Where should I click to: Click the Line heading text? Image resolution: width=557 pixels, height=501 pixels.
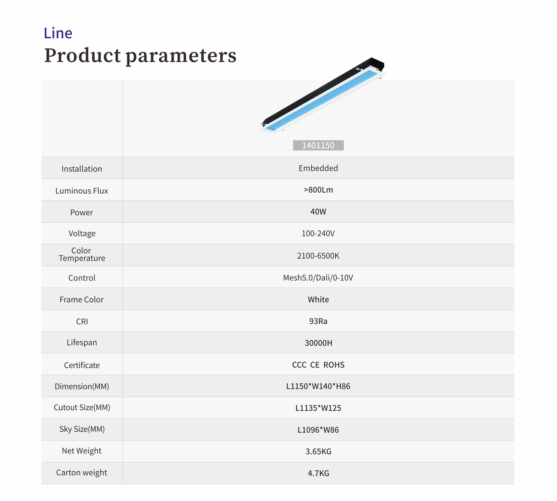point(58,33)
